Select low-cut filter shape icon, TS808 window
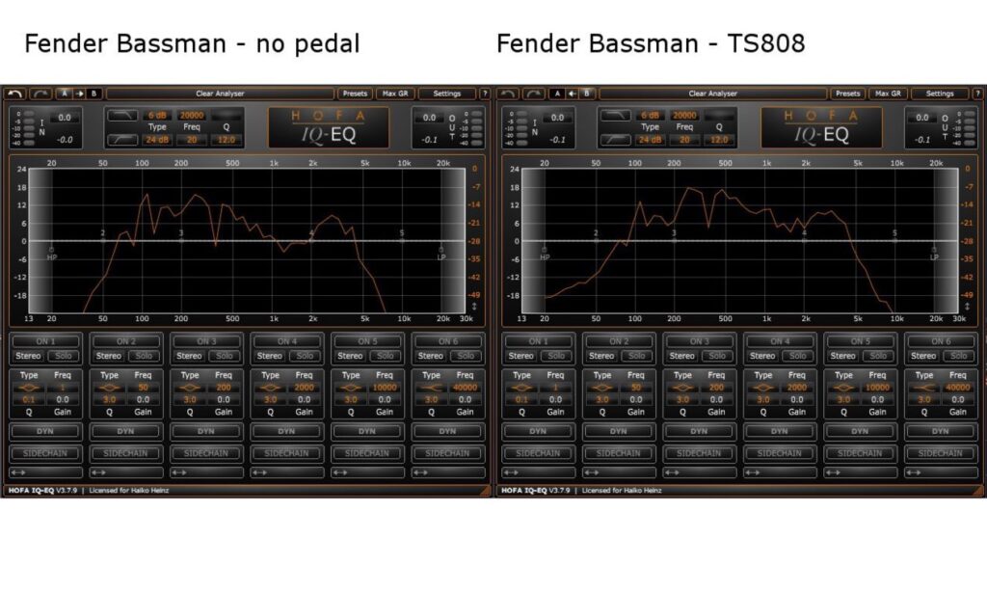This screenshot has width=987, height=592. pos(616,140)
